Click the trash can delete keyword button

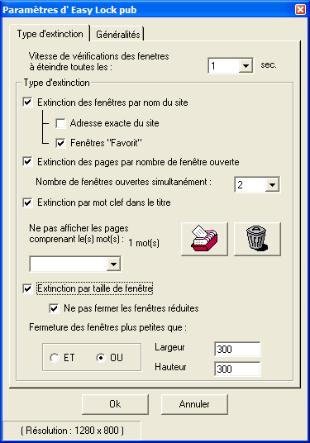[257, 239]
